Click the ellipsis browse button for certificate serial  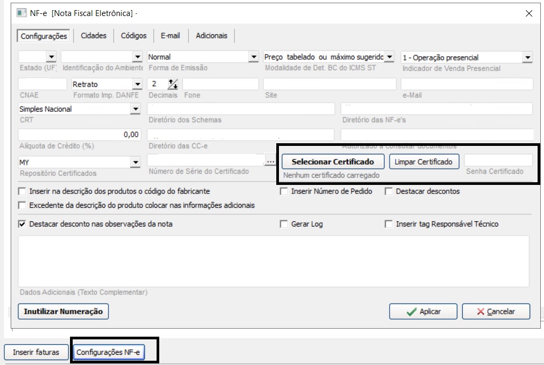point(270,161)
